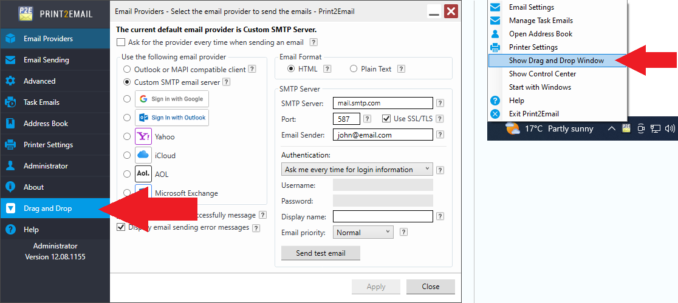Click the Administrator person icon in sidebar

(10, 166)
